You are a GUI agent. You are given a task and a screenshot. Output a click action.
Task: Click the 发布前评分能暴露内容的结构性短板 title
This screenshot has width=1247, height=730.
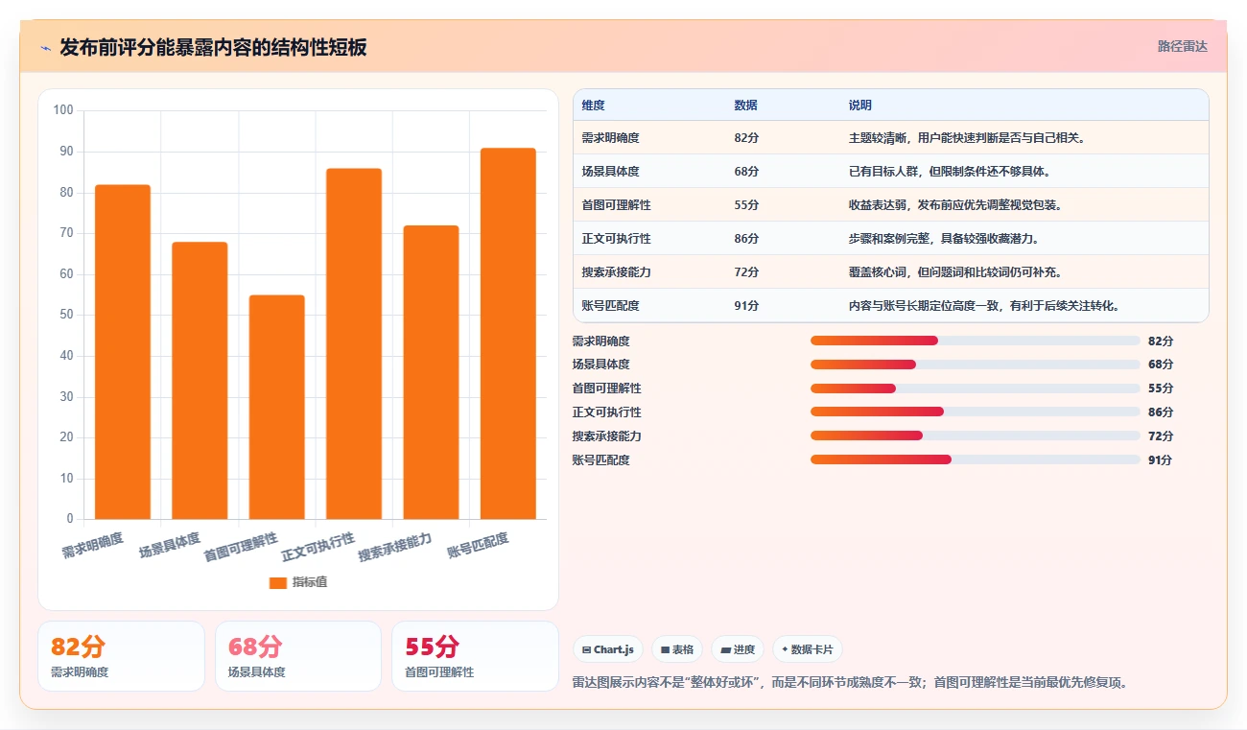(213, 48)
